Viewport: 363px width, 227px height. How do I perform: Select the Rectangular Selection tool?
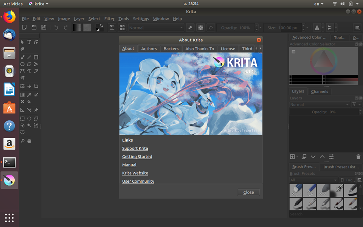coord(22,118)
